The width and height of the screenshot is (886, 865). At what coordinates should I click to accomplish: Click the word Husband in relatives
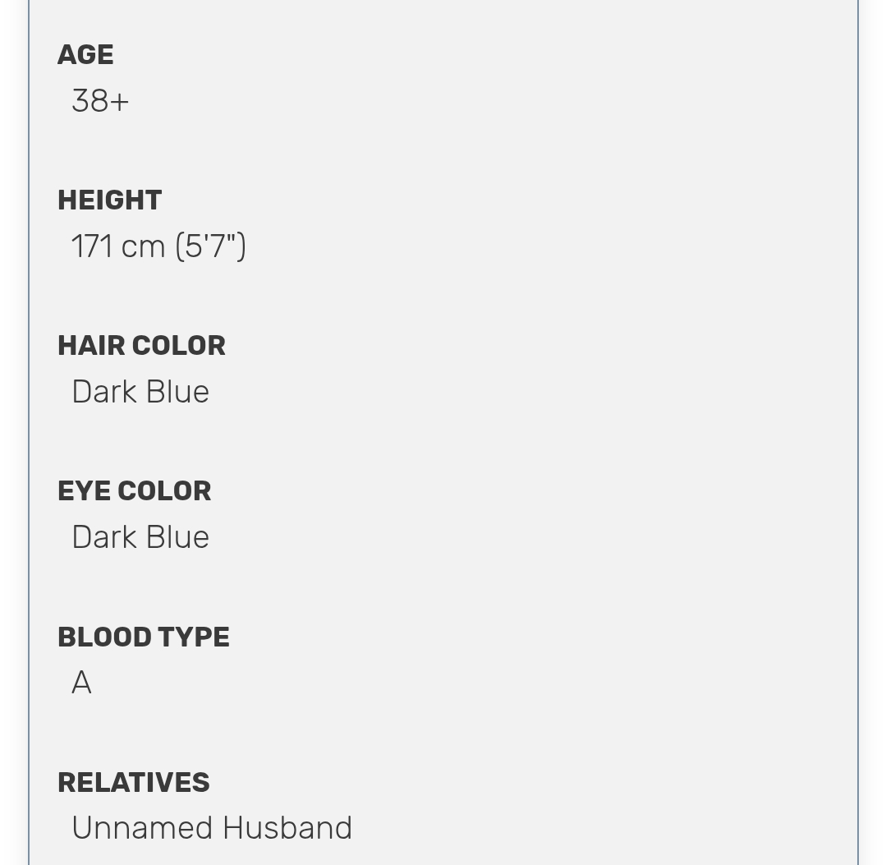click(287, 828)
